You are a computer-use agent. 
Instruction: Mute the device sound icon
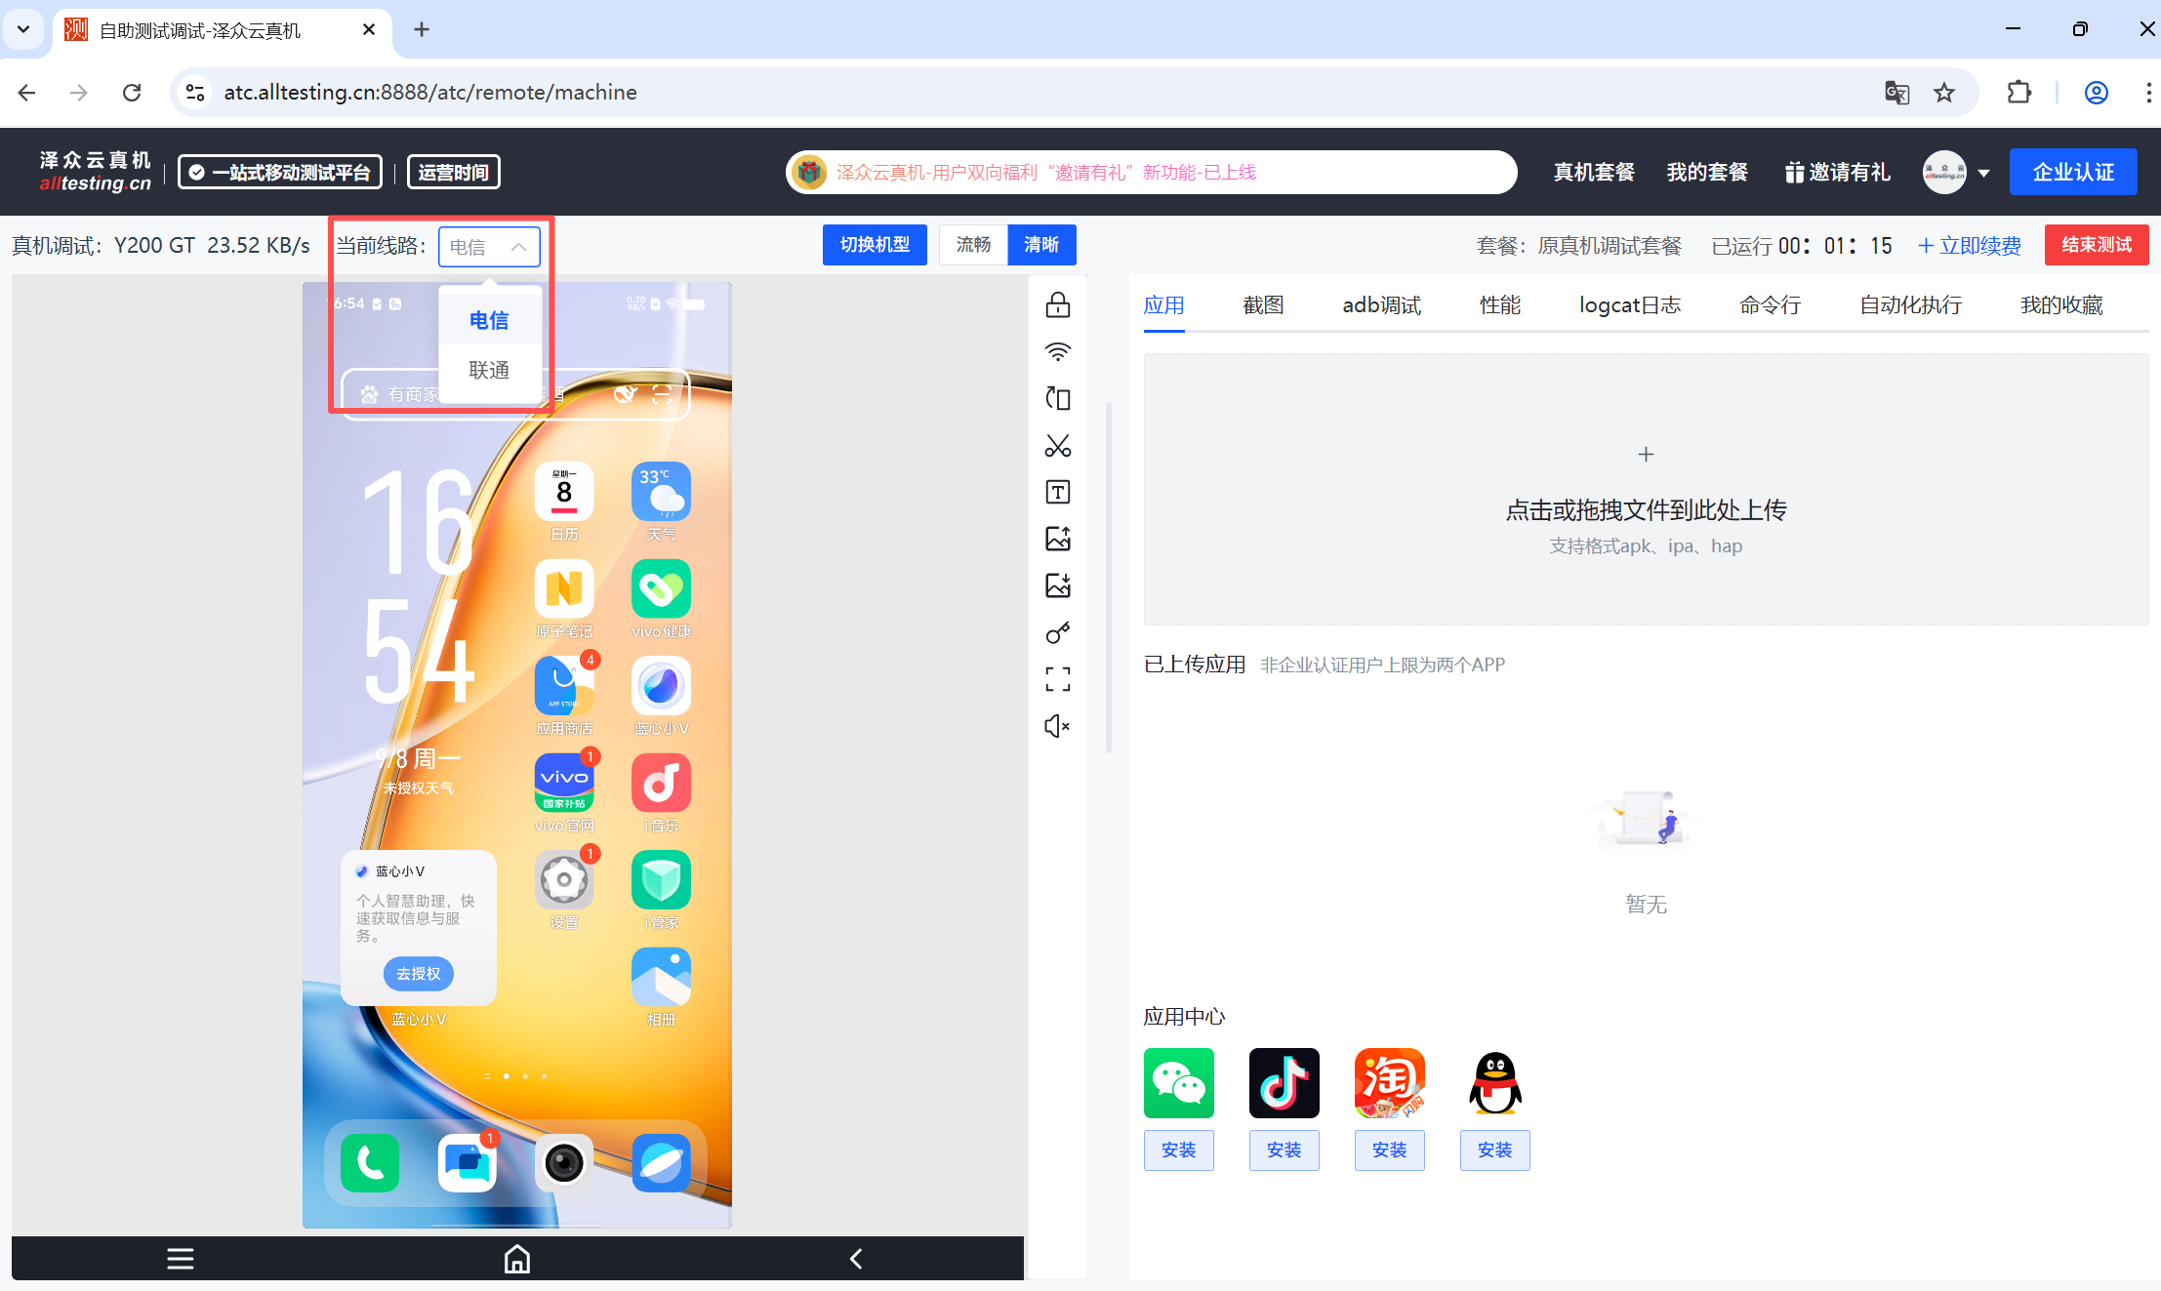tap(1058, 726)
